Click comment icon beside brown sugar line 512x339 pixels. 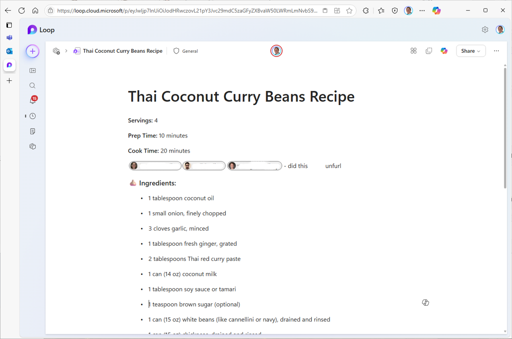click(425, 302)
